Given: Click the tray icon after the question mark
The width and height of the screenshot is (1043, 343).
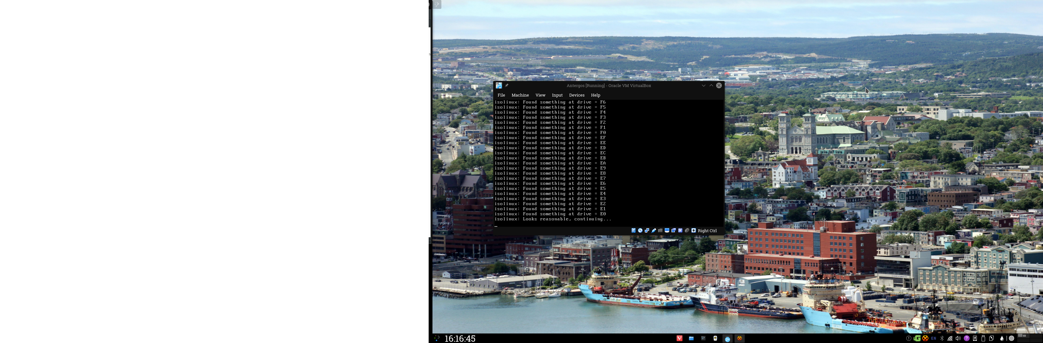Looking at the screenshot, I should (x=975, y=338).
